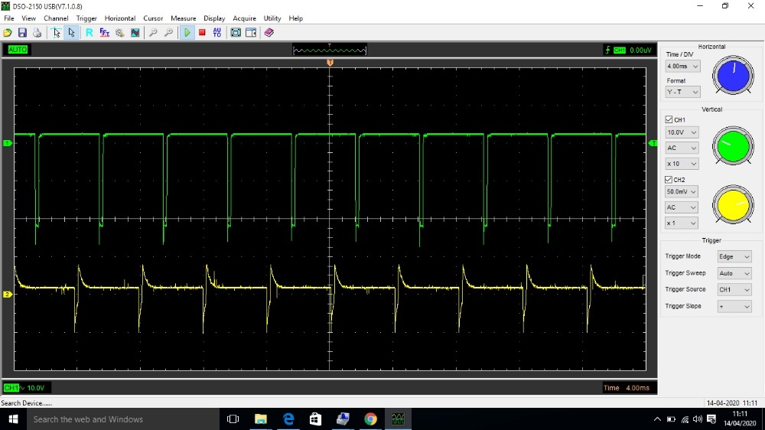Click the printer icon in toolbar

[x=37, y=33]
